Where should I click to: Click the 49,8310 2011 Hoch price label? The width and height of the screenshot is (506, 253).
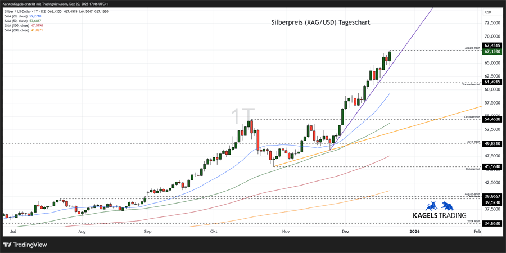(492, 143)
